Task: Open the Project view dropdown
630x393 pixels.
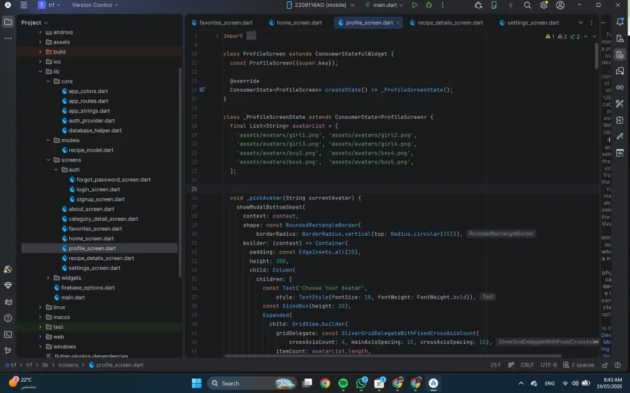Action: coord(35,23)
